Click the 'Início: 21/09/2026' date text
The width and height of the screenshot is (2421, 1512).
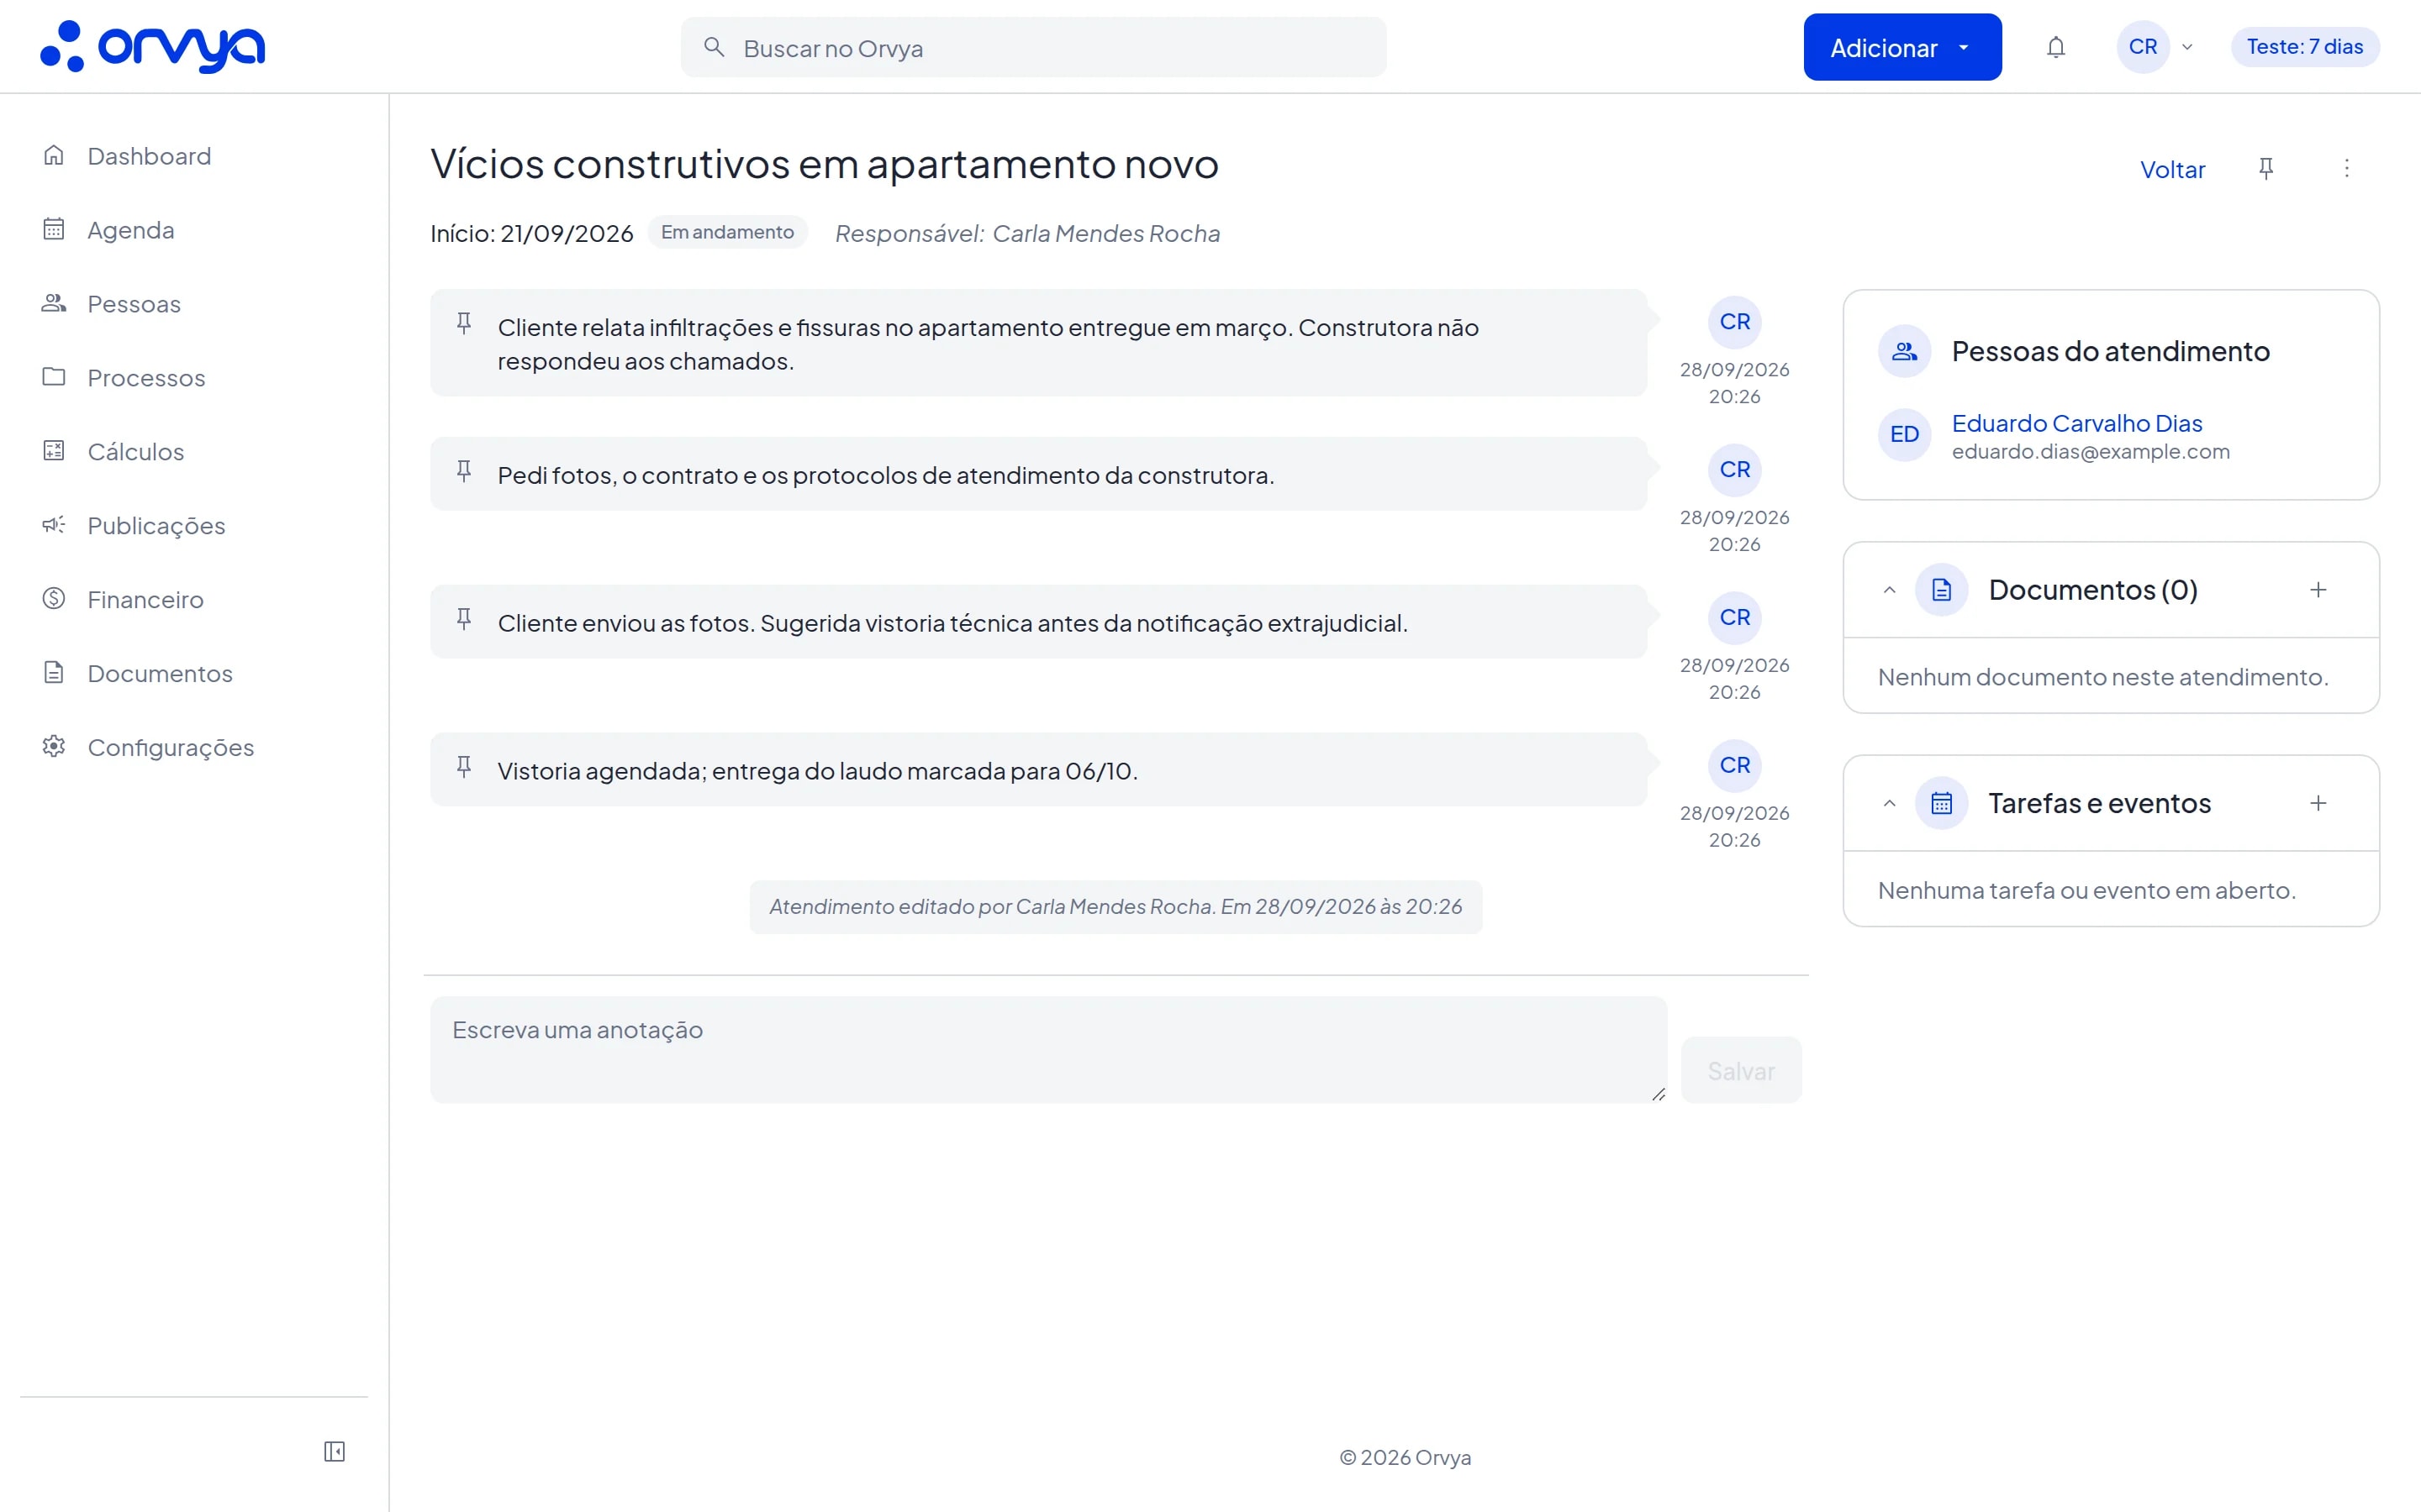click(x=531, y=234)
